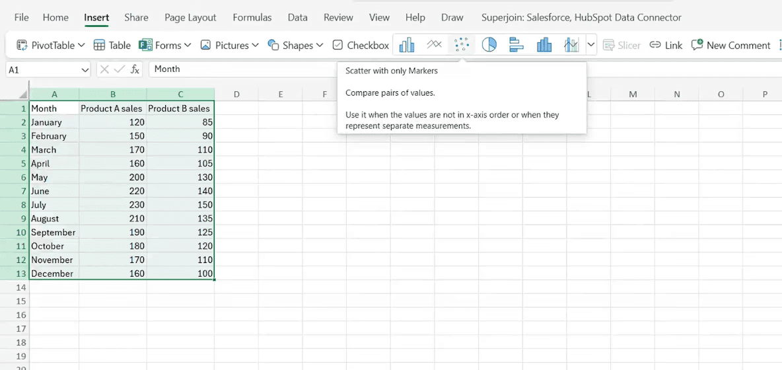This screenshot has height=370, width=782.
Task: Click the Table button
Action: 112,46
